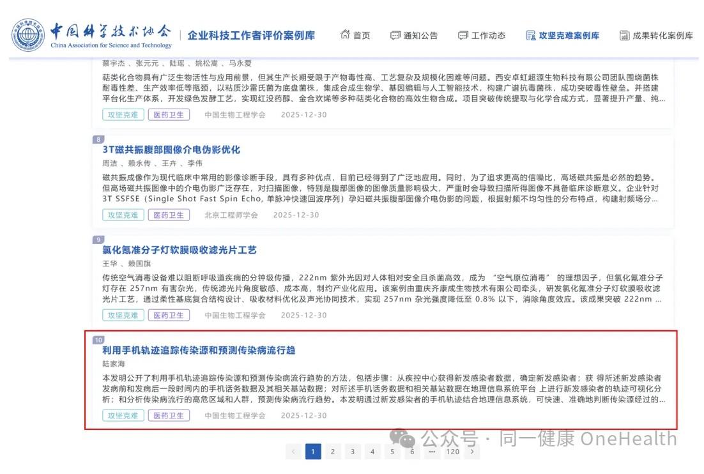Jump to page 2 in pagination
The image size is (704, 474).
(333, 452)
